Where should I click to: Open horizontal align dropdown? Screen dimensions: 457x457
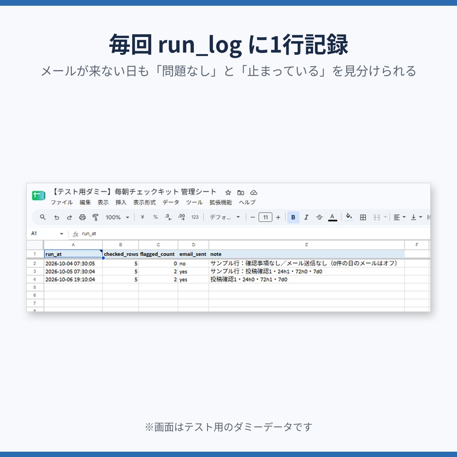[x=399, y=217]
